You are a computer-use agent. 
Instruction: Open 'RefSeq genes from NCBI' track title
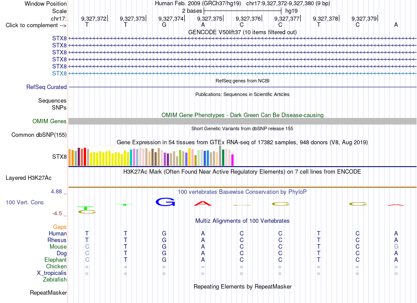[242, 81]
